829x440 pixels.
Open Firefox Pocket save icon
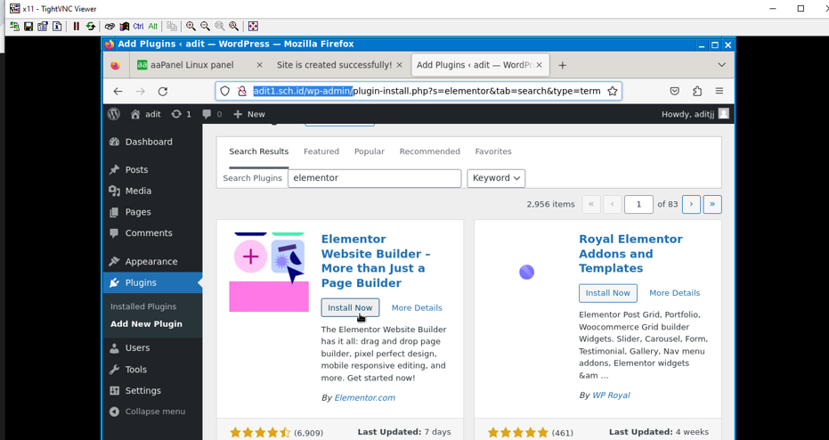click(675, 91)
